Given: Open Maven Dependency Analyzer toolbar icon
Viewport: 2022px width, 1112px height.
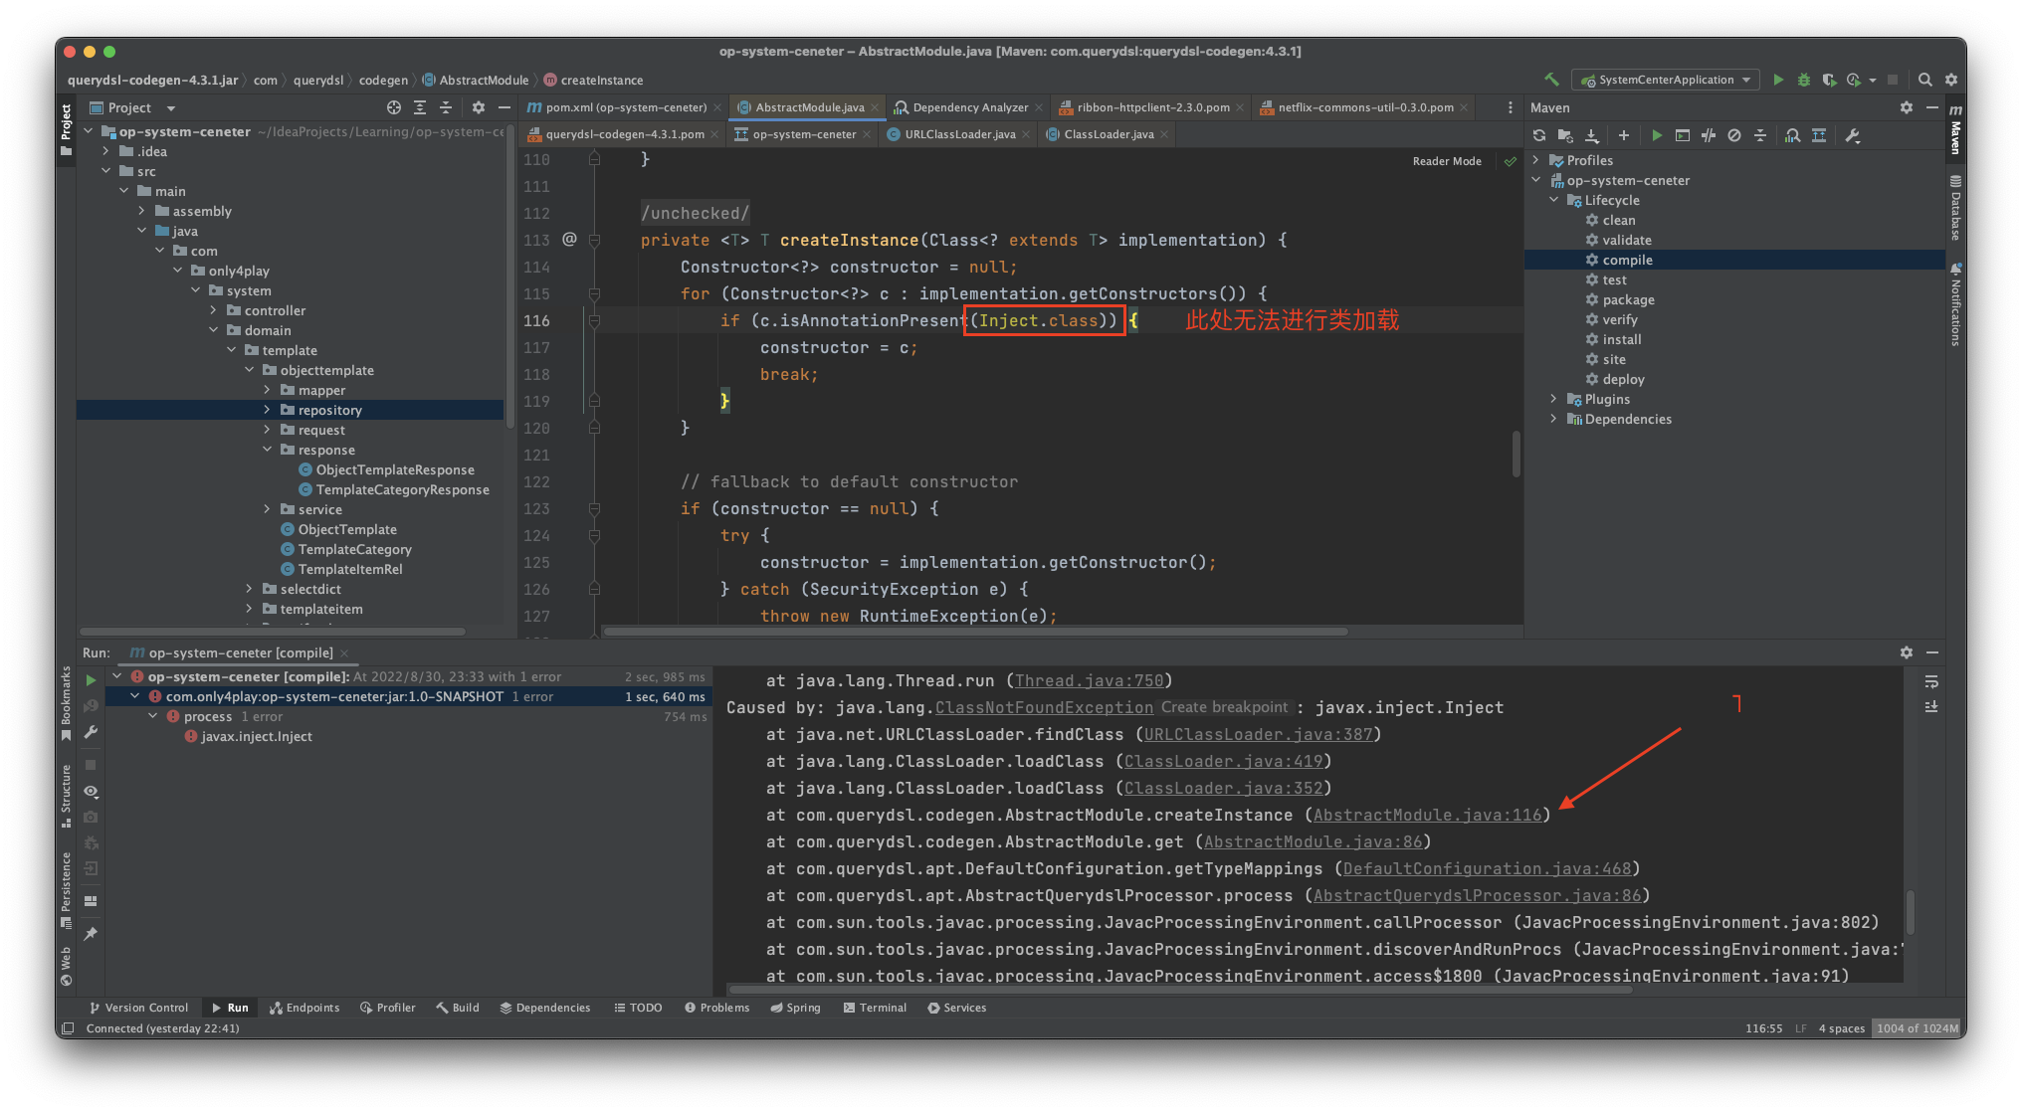Looking at the screenshot, I should 1792,135.
